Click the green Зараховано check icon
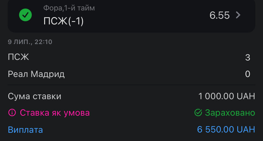Screen dimensions: 263x141 (x=198, y=112)
